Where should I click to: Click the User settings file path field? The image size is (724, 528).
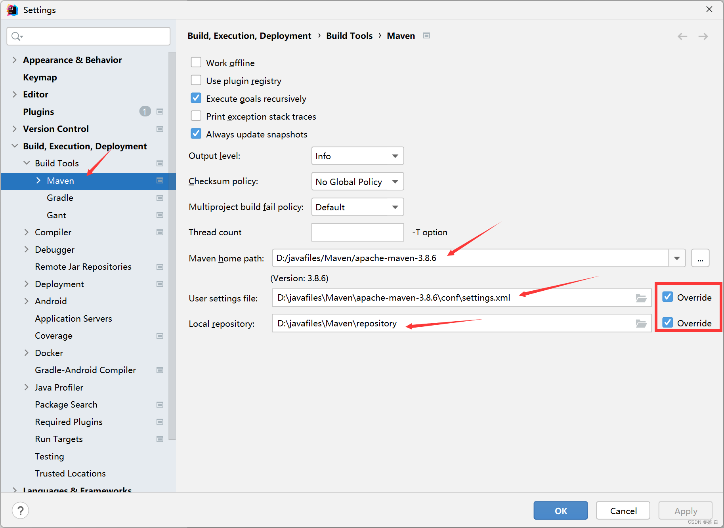pos(462,298)
